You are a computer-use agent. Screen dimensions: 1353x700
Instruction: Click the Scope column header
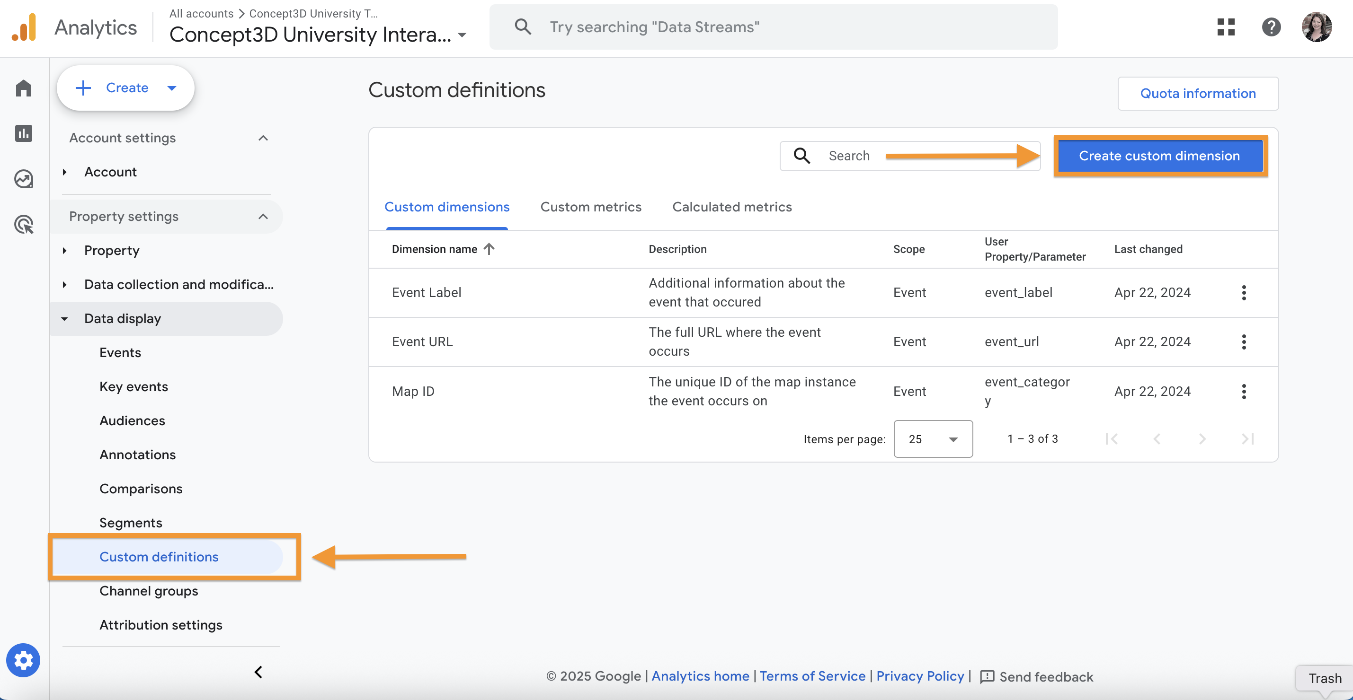point(908,249)
